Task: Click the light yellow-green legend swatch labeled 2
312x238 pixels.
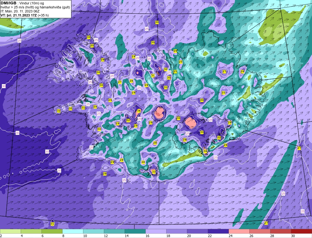Action: pyautogui.click(x=10, y=231)
